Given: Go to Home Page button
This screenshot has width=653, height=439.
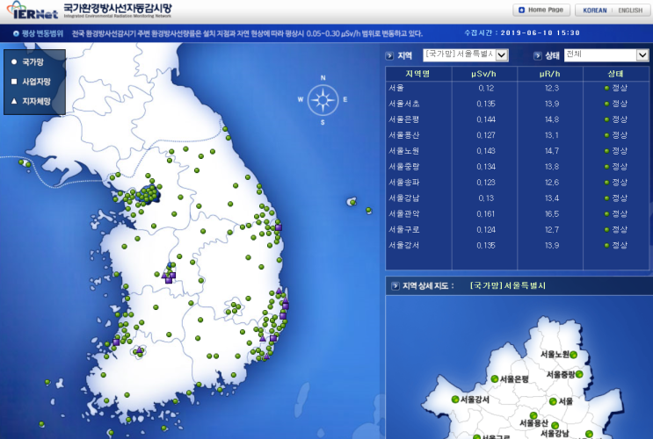Looking at the screenshot, I should [x=541, y=10].
